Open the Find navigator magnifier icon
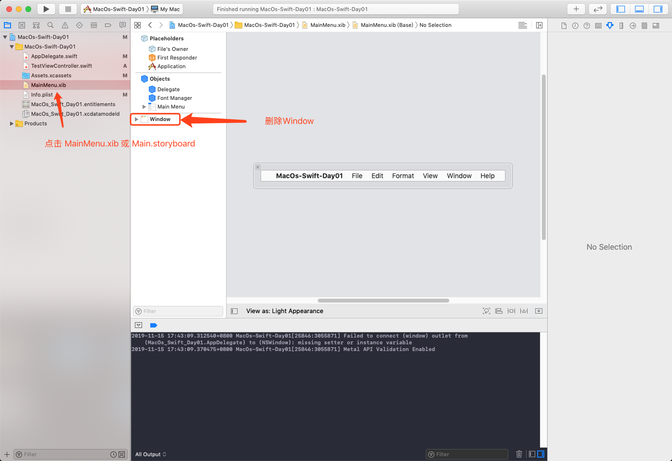 [50, 25]
